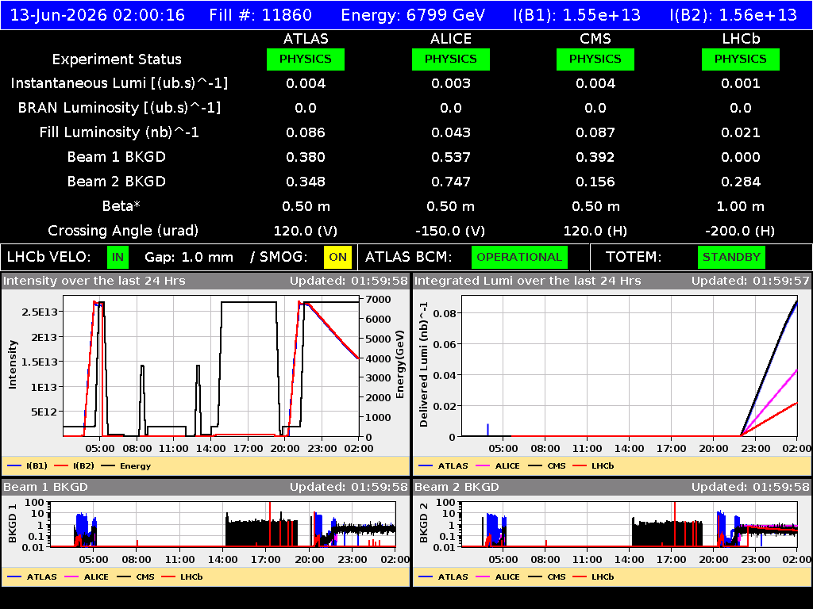This screenshot has width=813, height=609.
Task: Click ATLAS crossing angle 120.0 (V)
Action: click(x=306, y=231)
